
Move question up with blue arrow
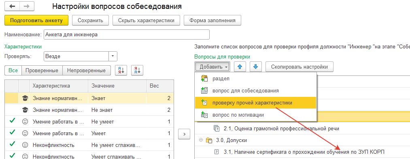[x=240, y=67]
